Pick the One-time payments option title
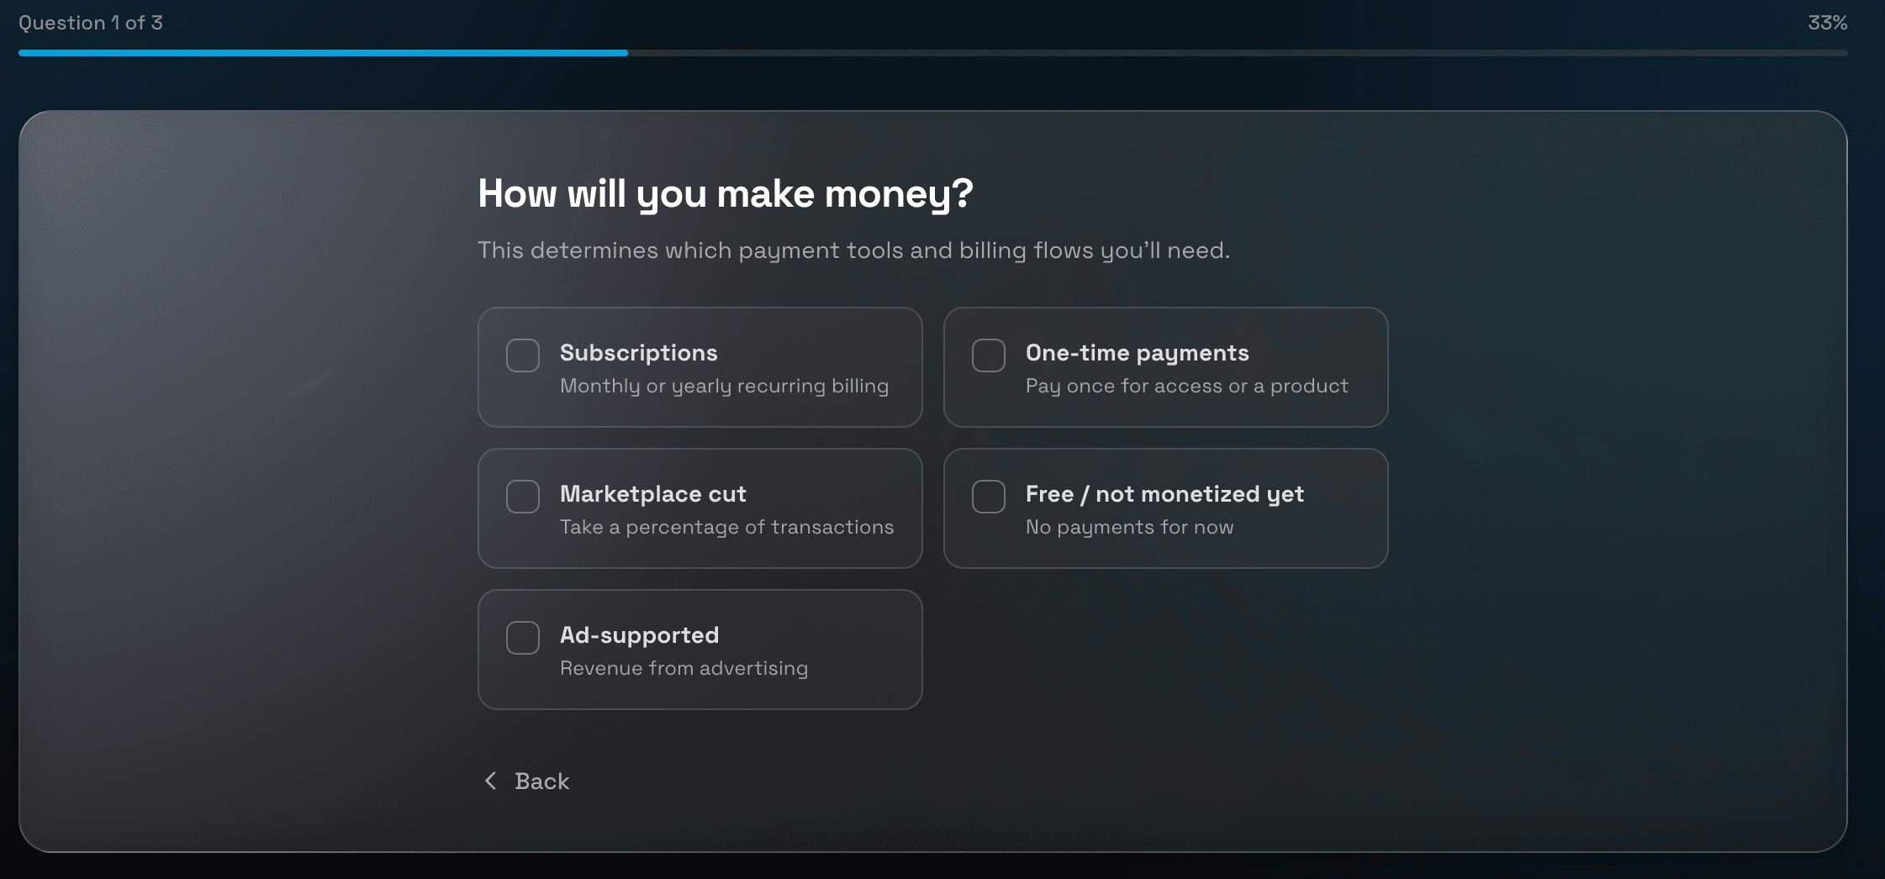Image resolution: width=1885 pixels, height=879 pixels. point(1137,353)
